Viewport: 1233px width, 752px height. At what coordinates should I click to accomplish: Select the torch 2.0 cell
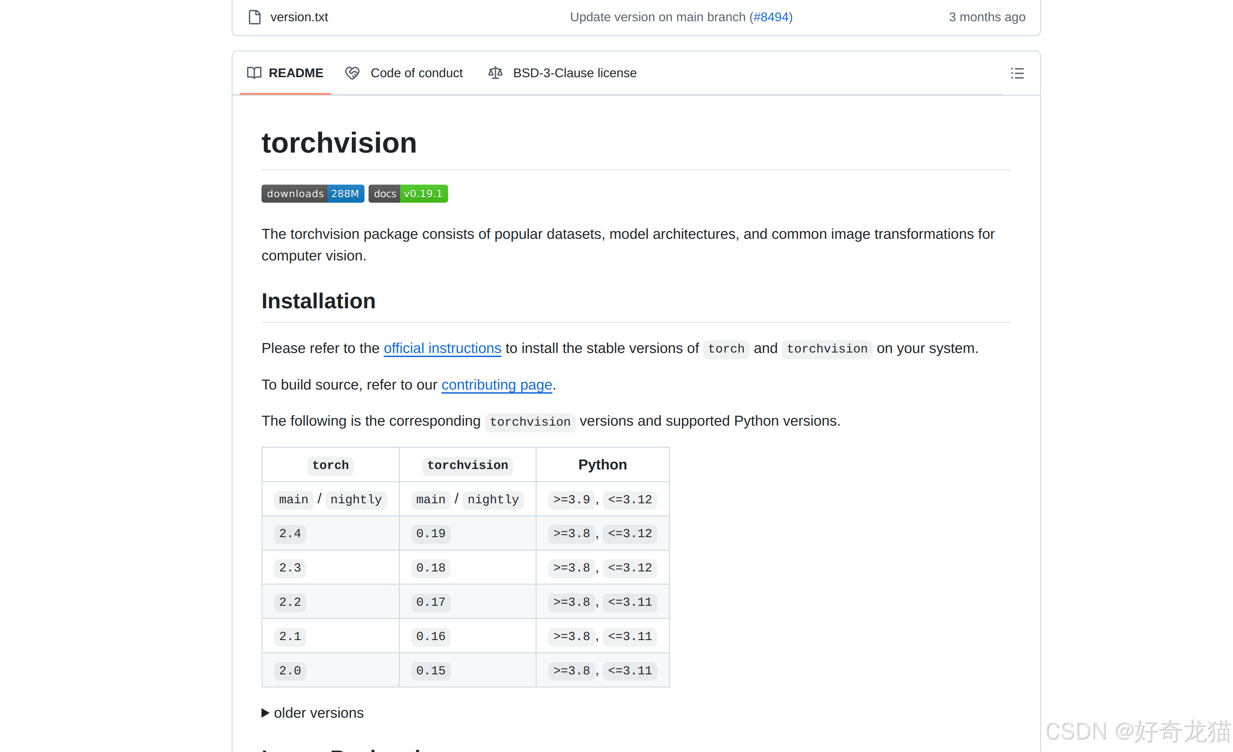point(330,670)
